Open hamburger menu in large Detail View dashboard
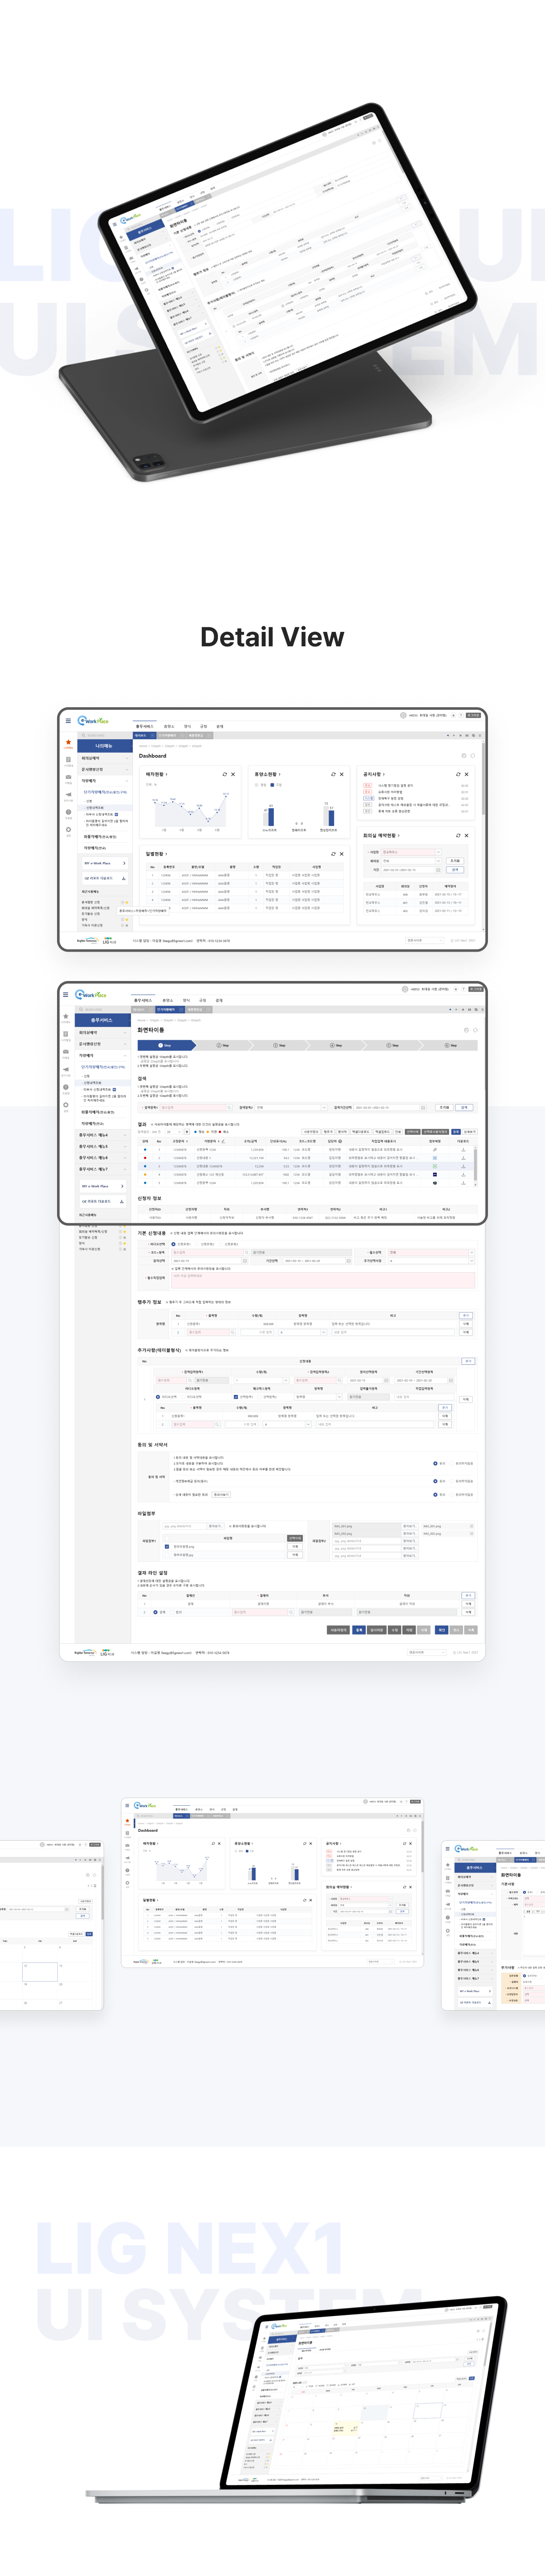The height and width of the screenshot is (2576, 545). (69, 721)
